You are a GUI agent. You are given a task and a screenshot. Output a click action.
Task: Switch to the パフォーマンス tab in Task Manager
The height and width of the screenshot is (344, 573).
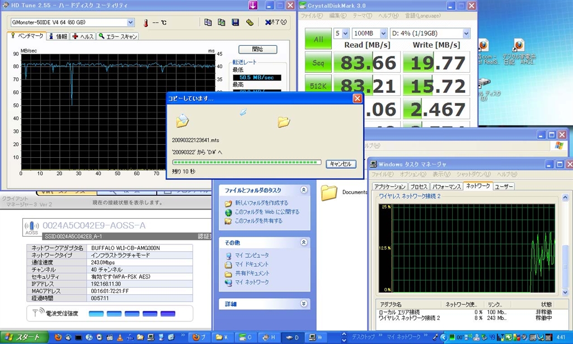[x=447, y=186]
